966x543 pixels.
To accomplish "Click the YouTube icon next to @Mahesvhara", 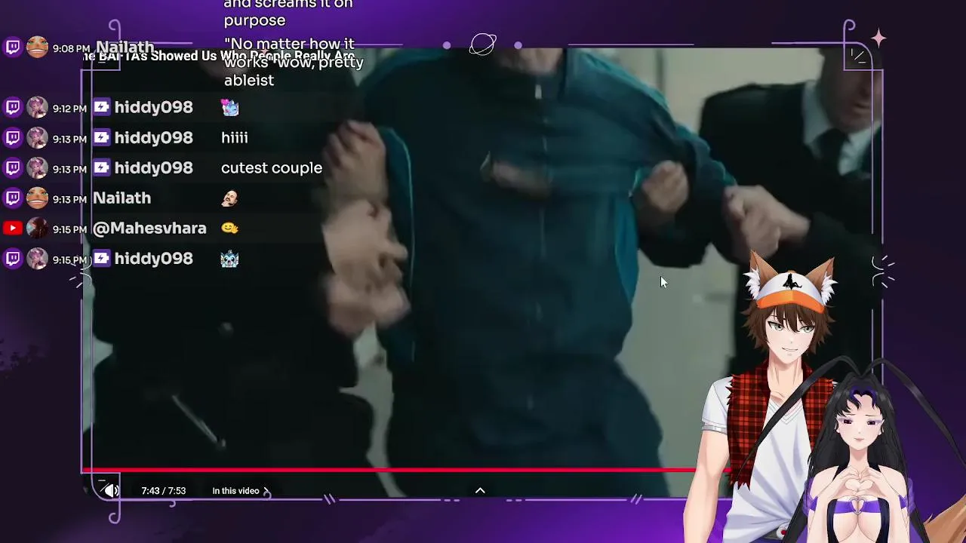I will 13,229.
